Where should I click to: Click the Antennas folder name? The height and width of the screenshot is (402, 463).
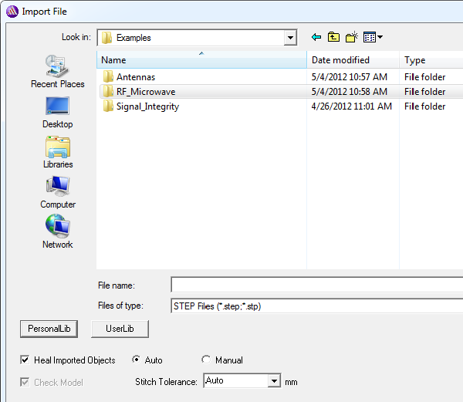pyautogui.click(x=136, y=77)
